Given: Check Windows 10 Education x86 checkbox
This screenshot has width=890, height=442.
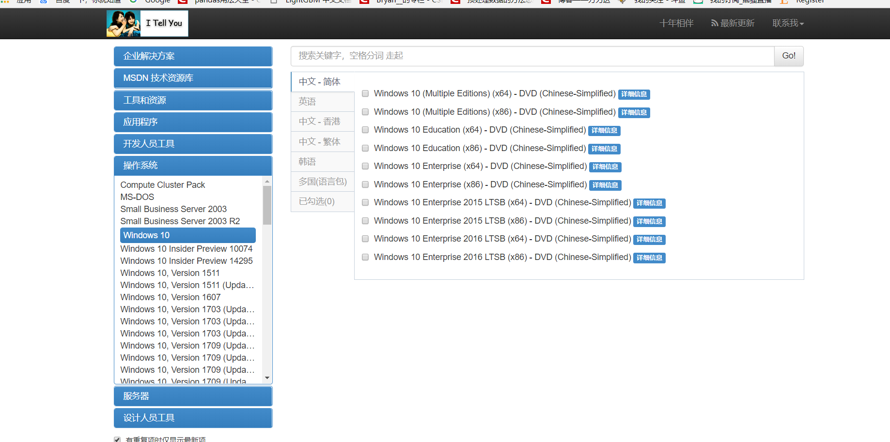Looking at the screenshot, I should 365,148.
